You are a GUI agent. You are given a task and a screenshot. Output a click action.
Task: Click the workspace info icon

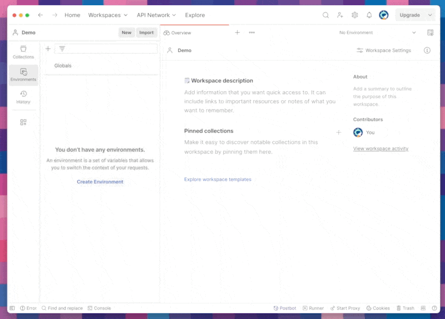point(427,51)
